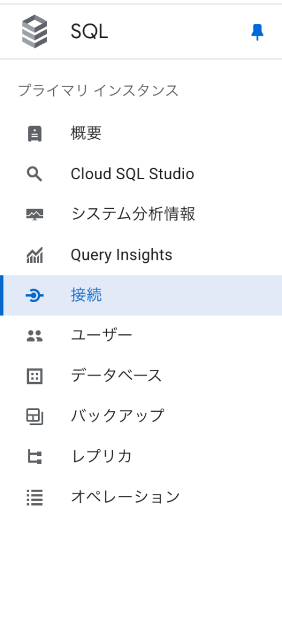Select Query Insights in sidebar
Screen dimensions: 282x620
pos(141,255)
